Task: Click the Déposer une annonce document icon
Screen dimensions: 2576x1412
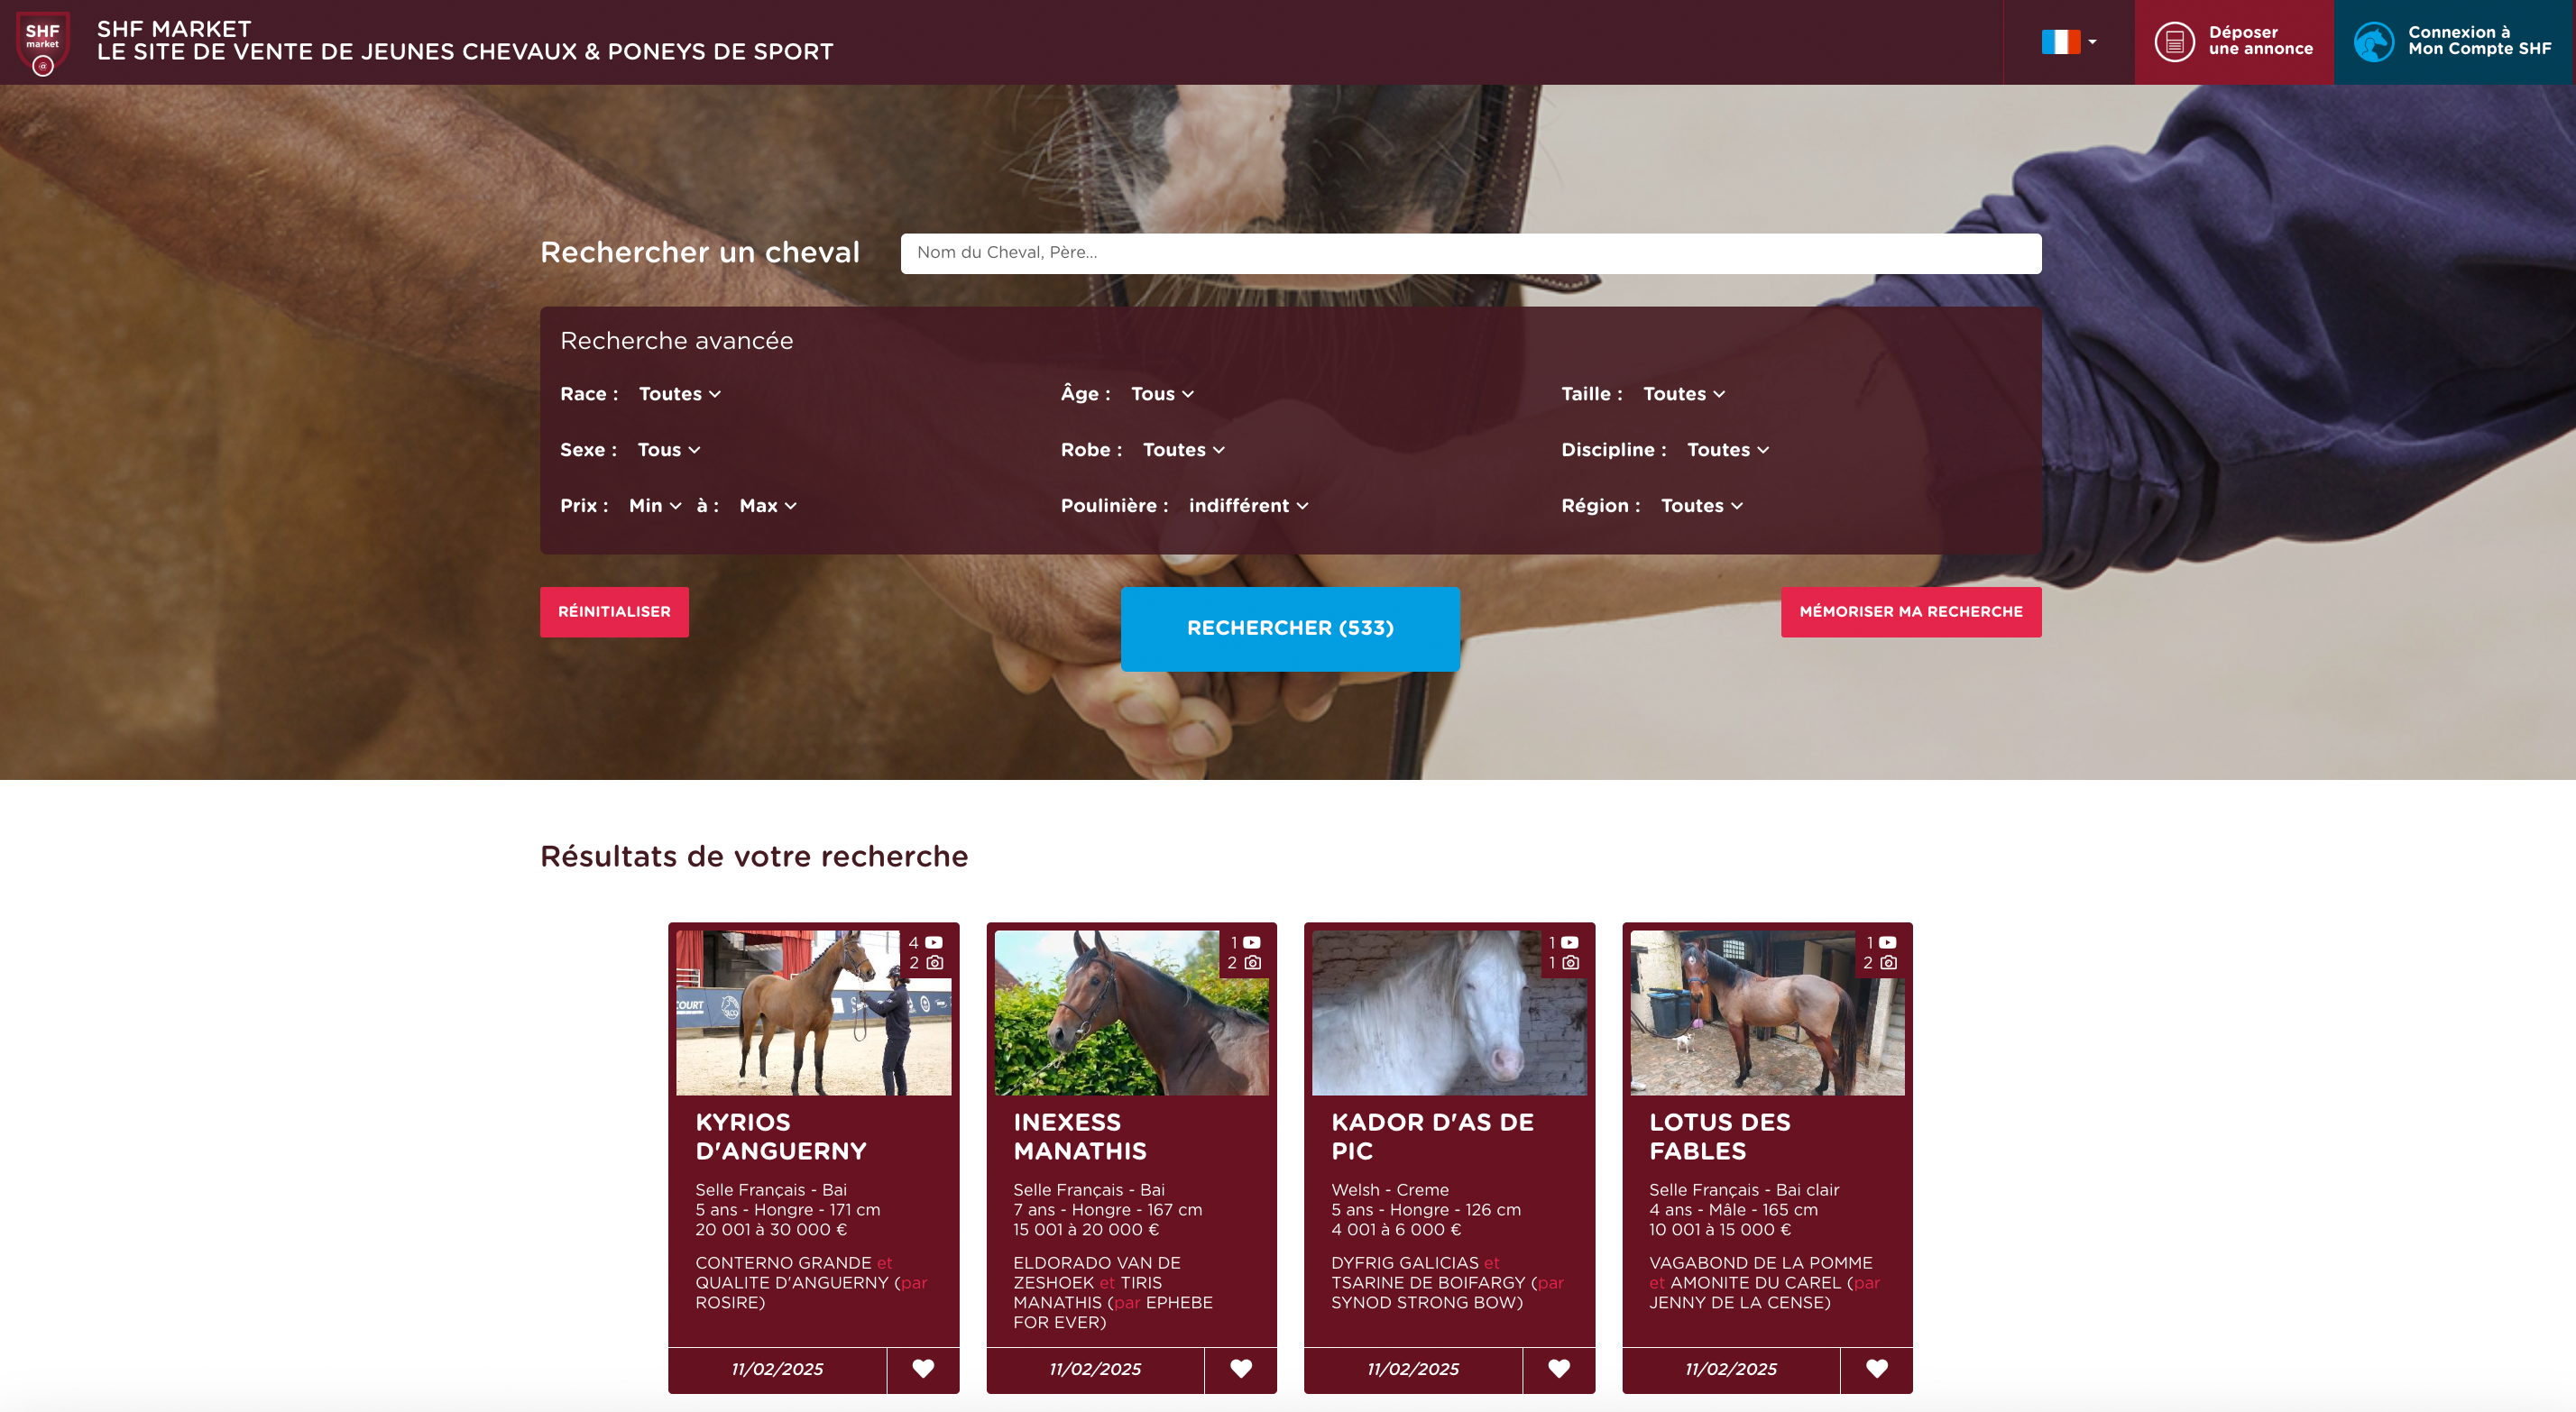Action: click(2174, 42)
